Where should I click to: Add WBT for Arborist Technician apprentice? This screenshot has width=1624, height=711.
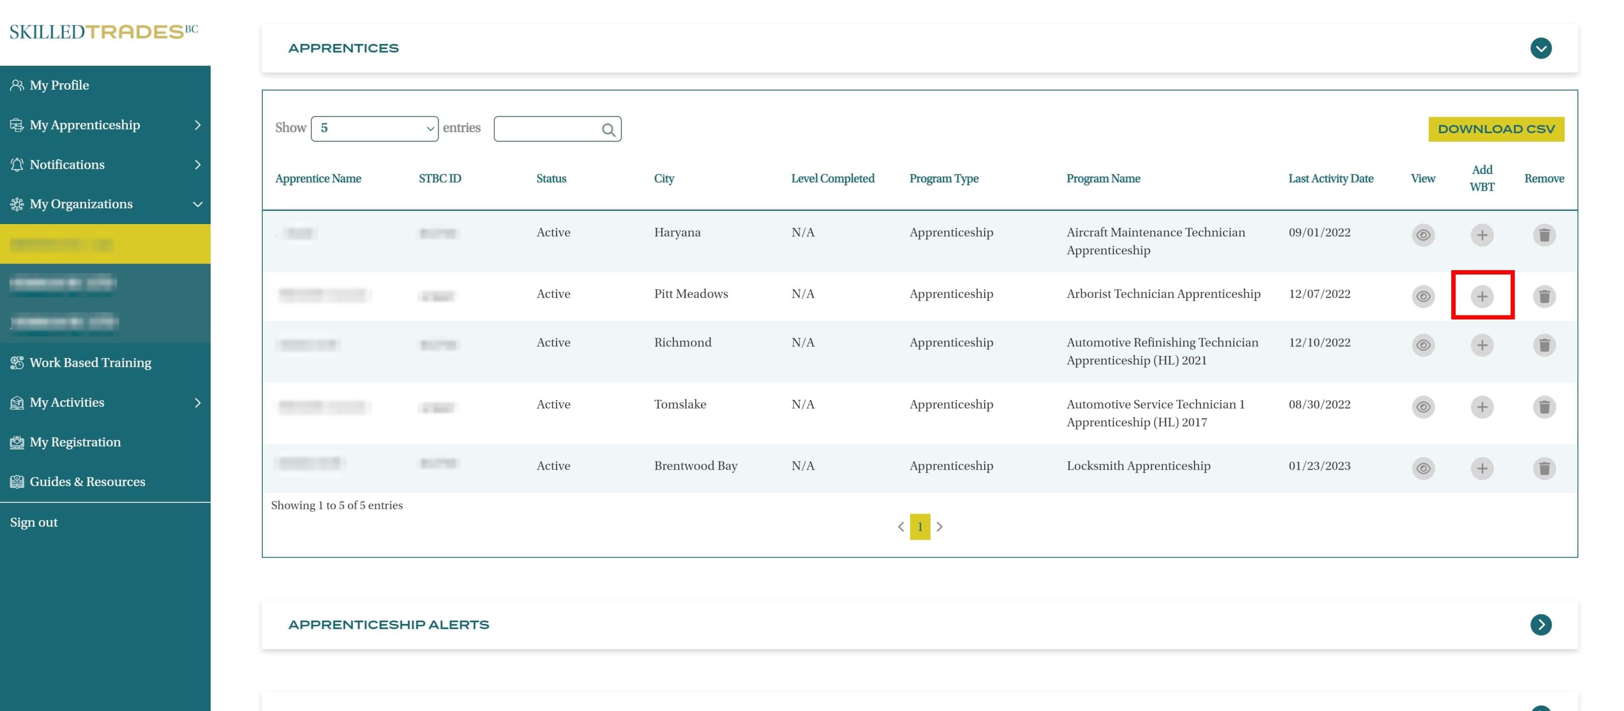1481,296
